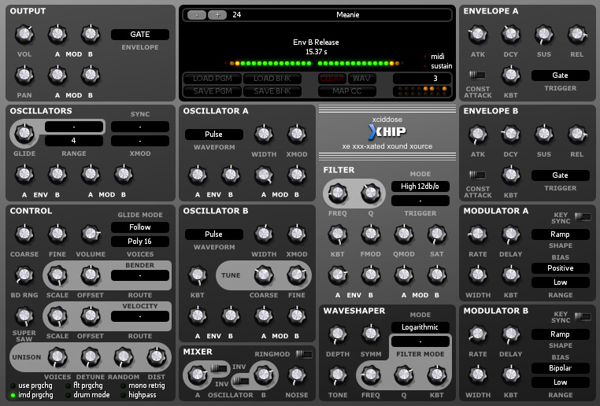Click the Oscillator A WIDTH knob
Image resolution: width=600 pixels, height=406 pixels.
coord(264,134)
